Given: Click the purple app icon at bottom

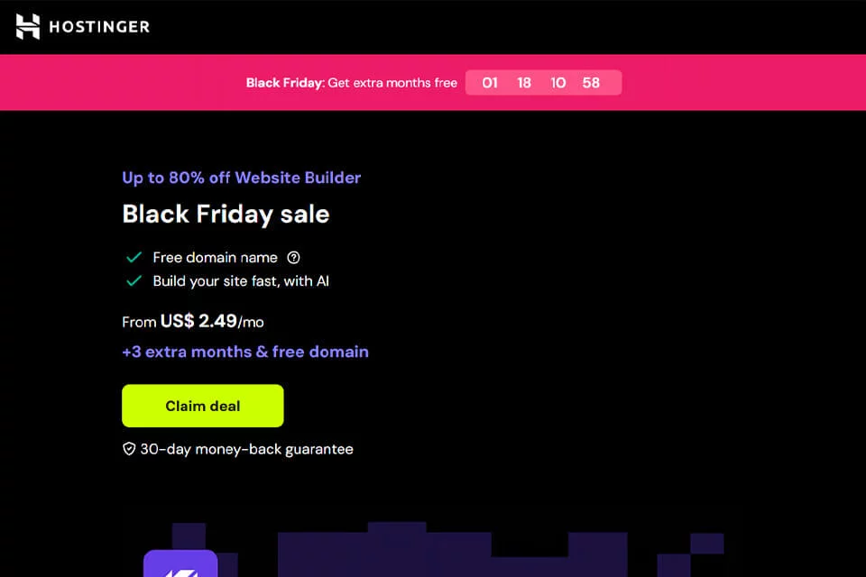Looking at the screenshot, I should click(180, 563).
